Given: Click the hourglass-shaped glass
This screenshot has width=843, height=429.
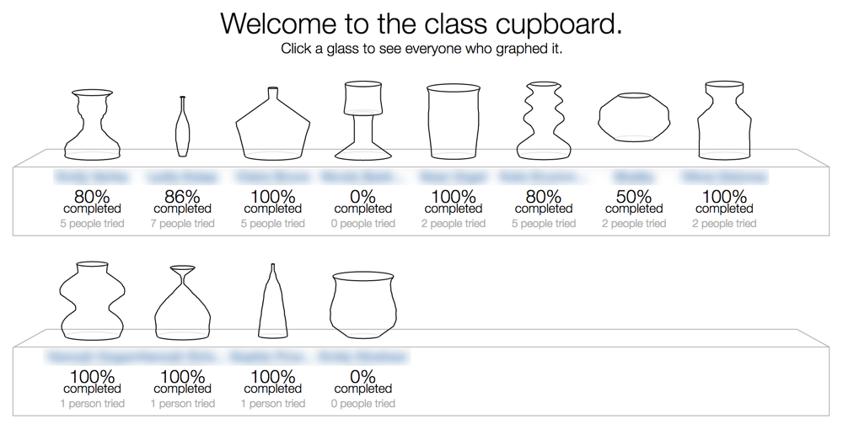Looking at the screenshot, I should [x=182, y=303].
